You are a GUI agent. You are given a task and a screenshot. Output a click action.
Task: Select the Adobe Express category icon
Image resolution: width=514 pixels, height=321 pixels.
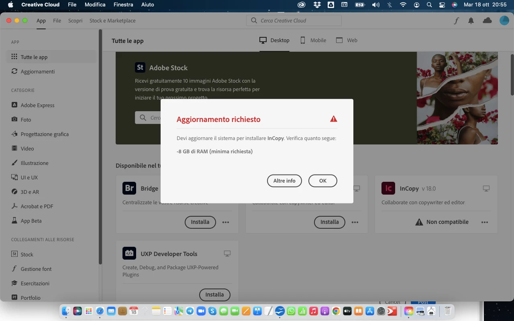(x=14, y=105)
